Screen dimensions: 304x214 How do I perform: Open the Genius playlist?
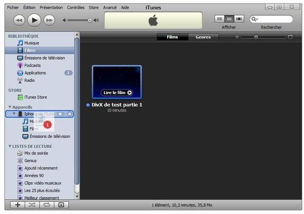coord(40,160)
